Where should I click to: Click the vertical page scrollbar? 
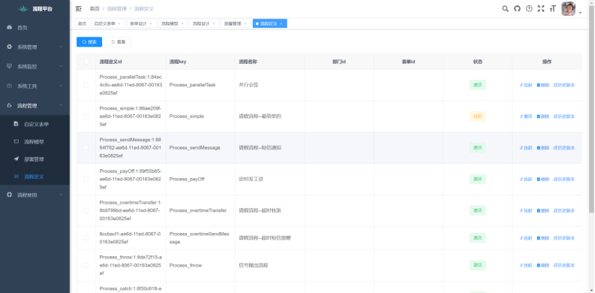tap(591, 114)
